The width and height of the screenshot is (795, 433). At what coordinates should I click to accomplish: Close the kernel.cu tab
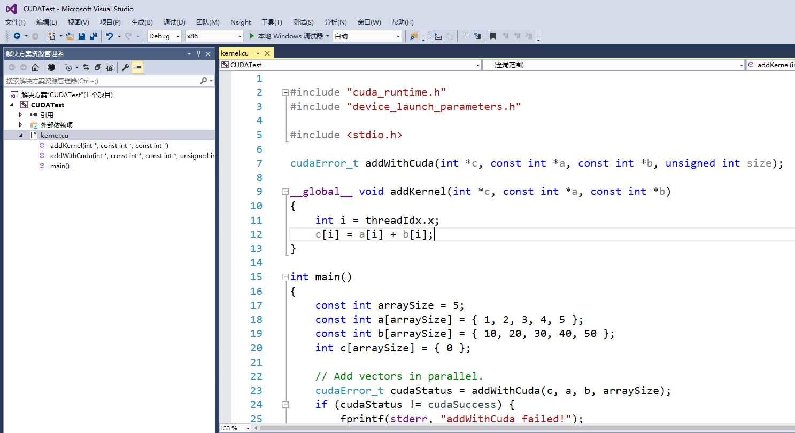click(267, 53)
